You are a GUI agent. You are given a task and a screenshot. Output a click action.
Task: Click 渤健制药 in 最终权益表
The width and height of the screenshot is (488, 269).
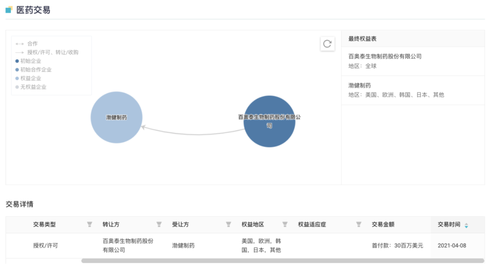tap(360, 85)
